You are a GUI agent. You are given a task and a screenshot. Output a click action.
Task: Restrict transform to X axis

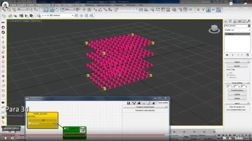pos(198,10)
